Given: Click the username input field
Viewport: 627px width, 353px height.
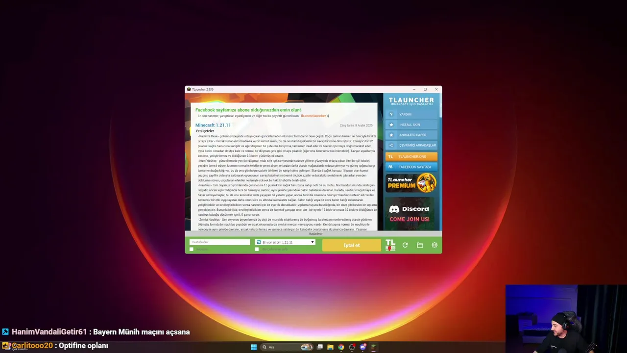Looking at the screenshot, I should point(219,242).
